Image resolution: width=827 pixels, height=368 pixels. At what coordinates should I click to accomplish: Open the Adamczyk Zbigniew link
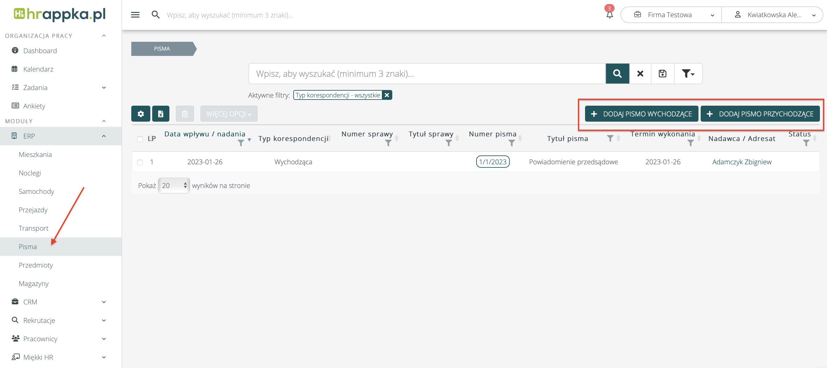click(741, 162)
